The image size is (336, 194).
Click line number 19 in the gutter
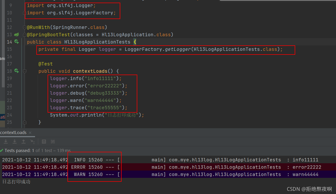(9, 78)
